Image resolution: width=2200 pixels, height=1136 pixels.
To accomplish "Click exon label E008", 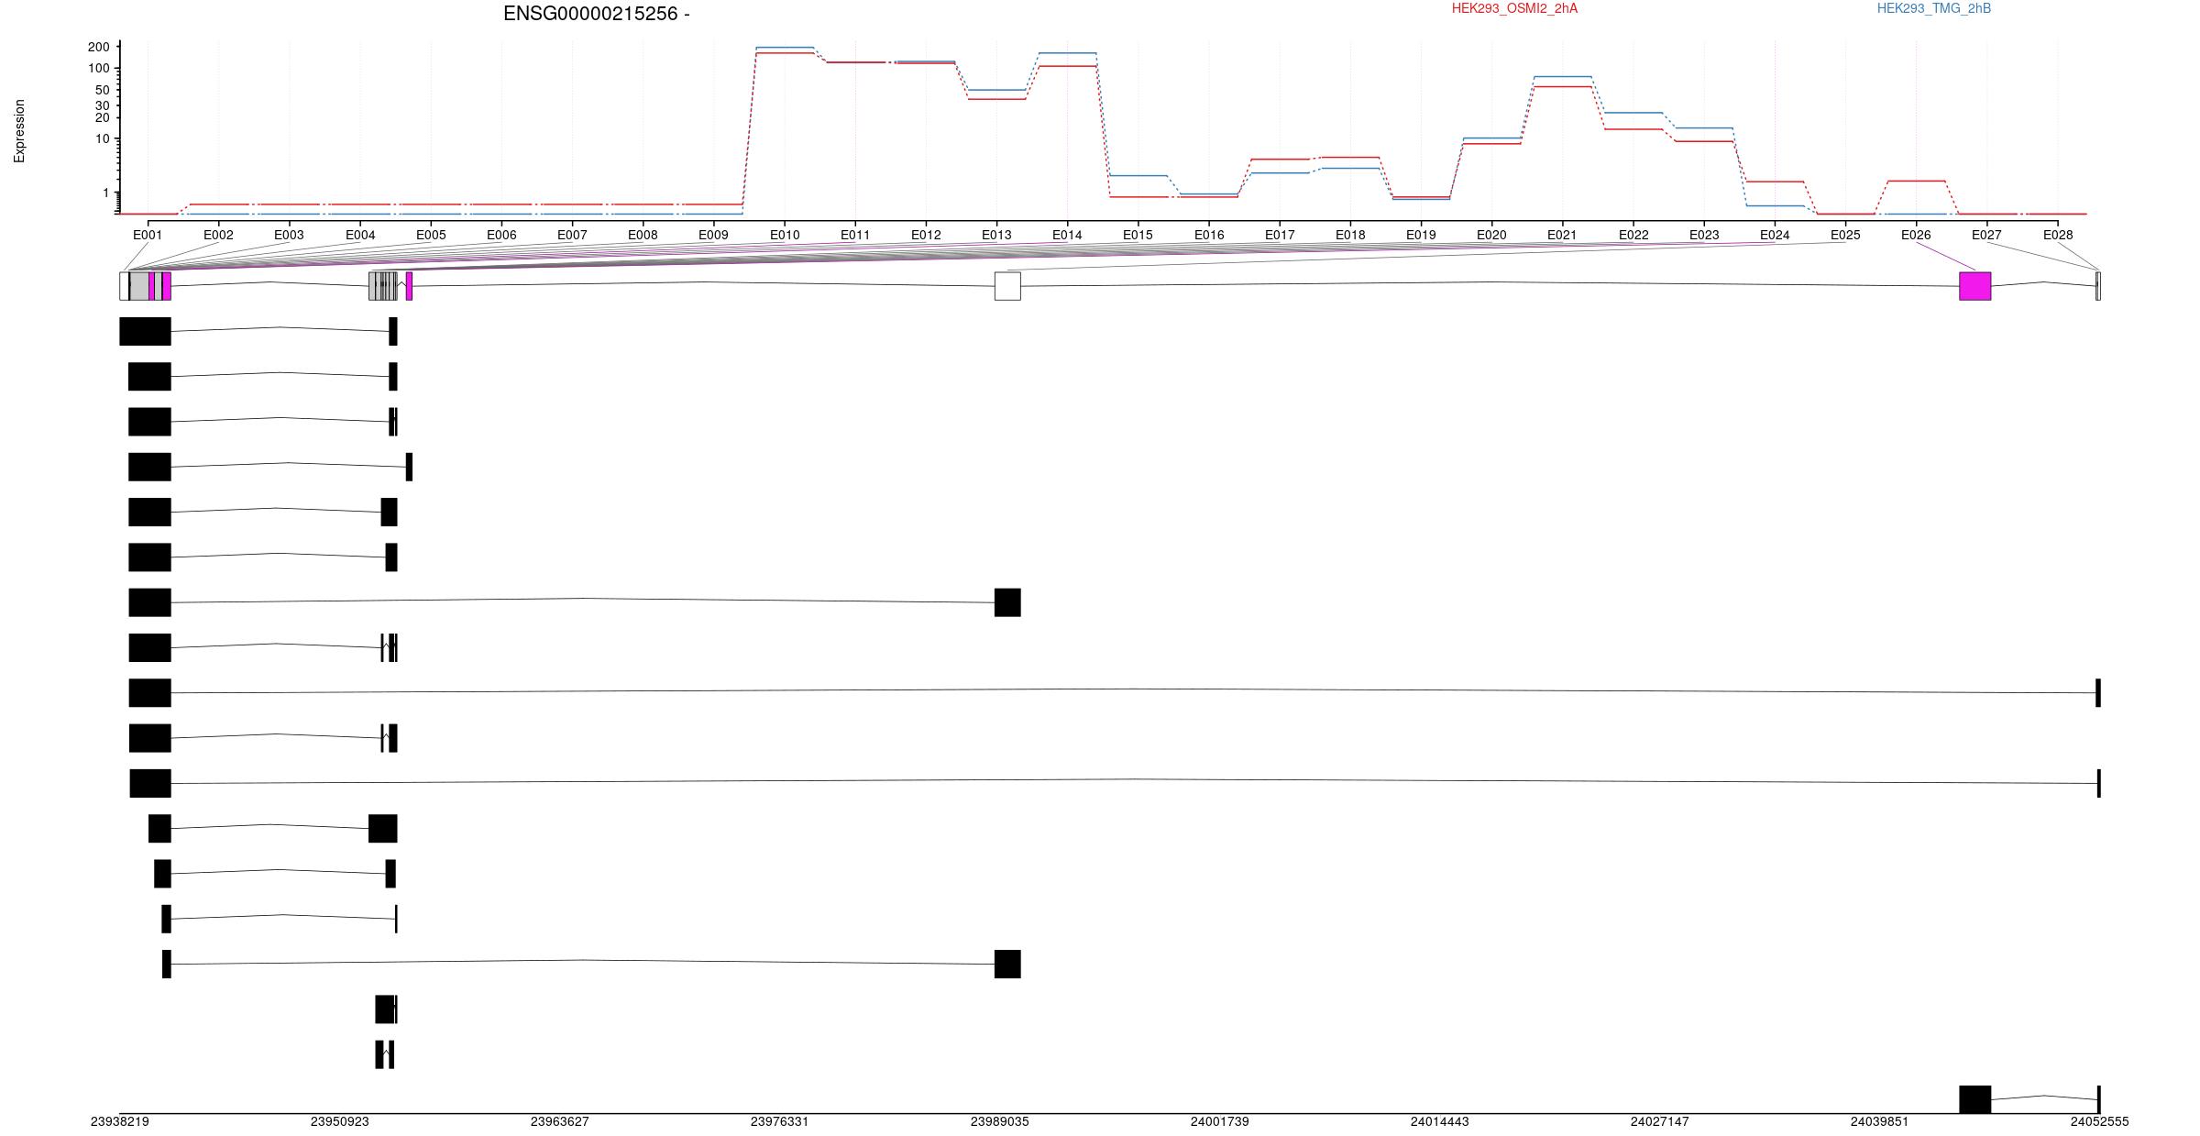I will coord(643,235).
